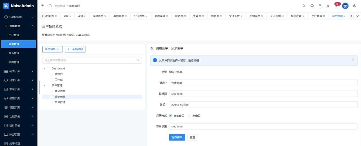The height and width of the screenshot is (146, 361).
Task: Click the 外部页面 monitor icon in sidebar
Action: [6, 134]
